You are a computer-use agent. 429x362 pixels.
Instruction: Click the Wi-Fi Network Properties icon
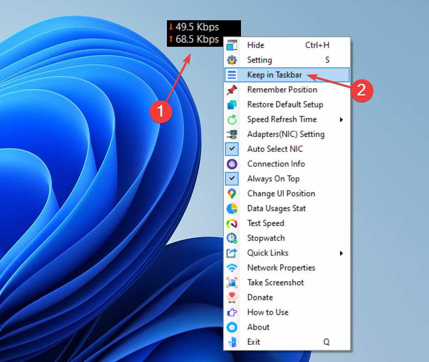tap(232, 268)
